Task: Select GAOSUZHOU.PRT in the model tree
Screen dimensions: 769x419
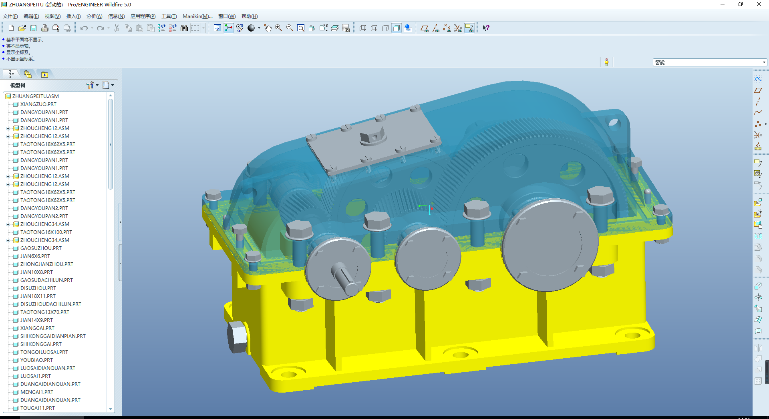Action: pos(41,248)
